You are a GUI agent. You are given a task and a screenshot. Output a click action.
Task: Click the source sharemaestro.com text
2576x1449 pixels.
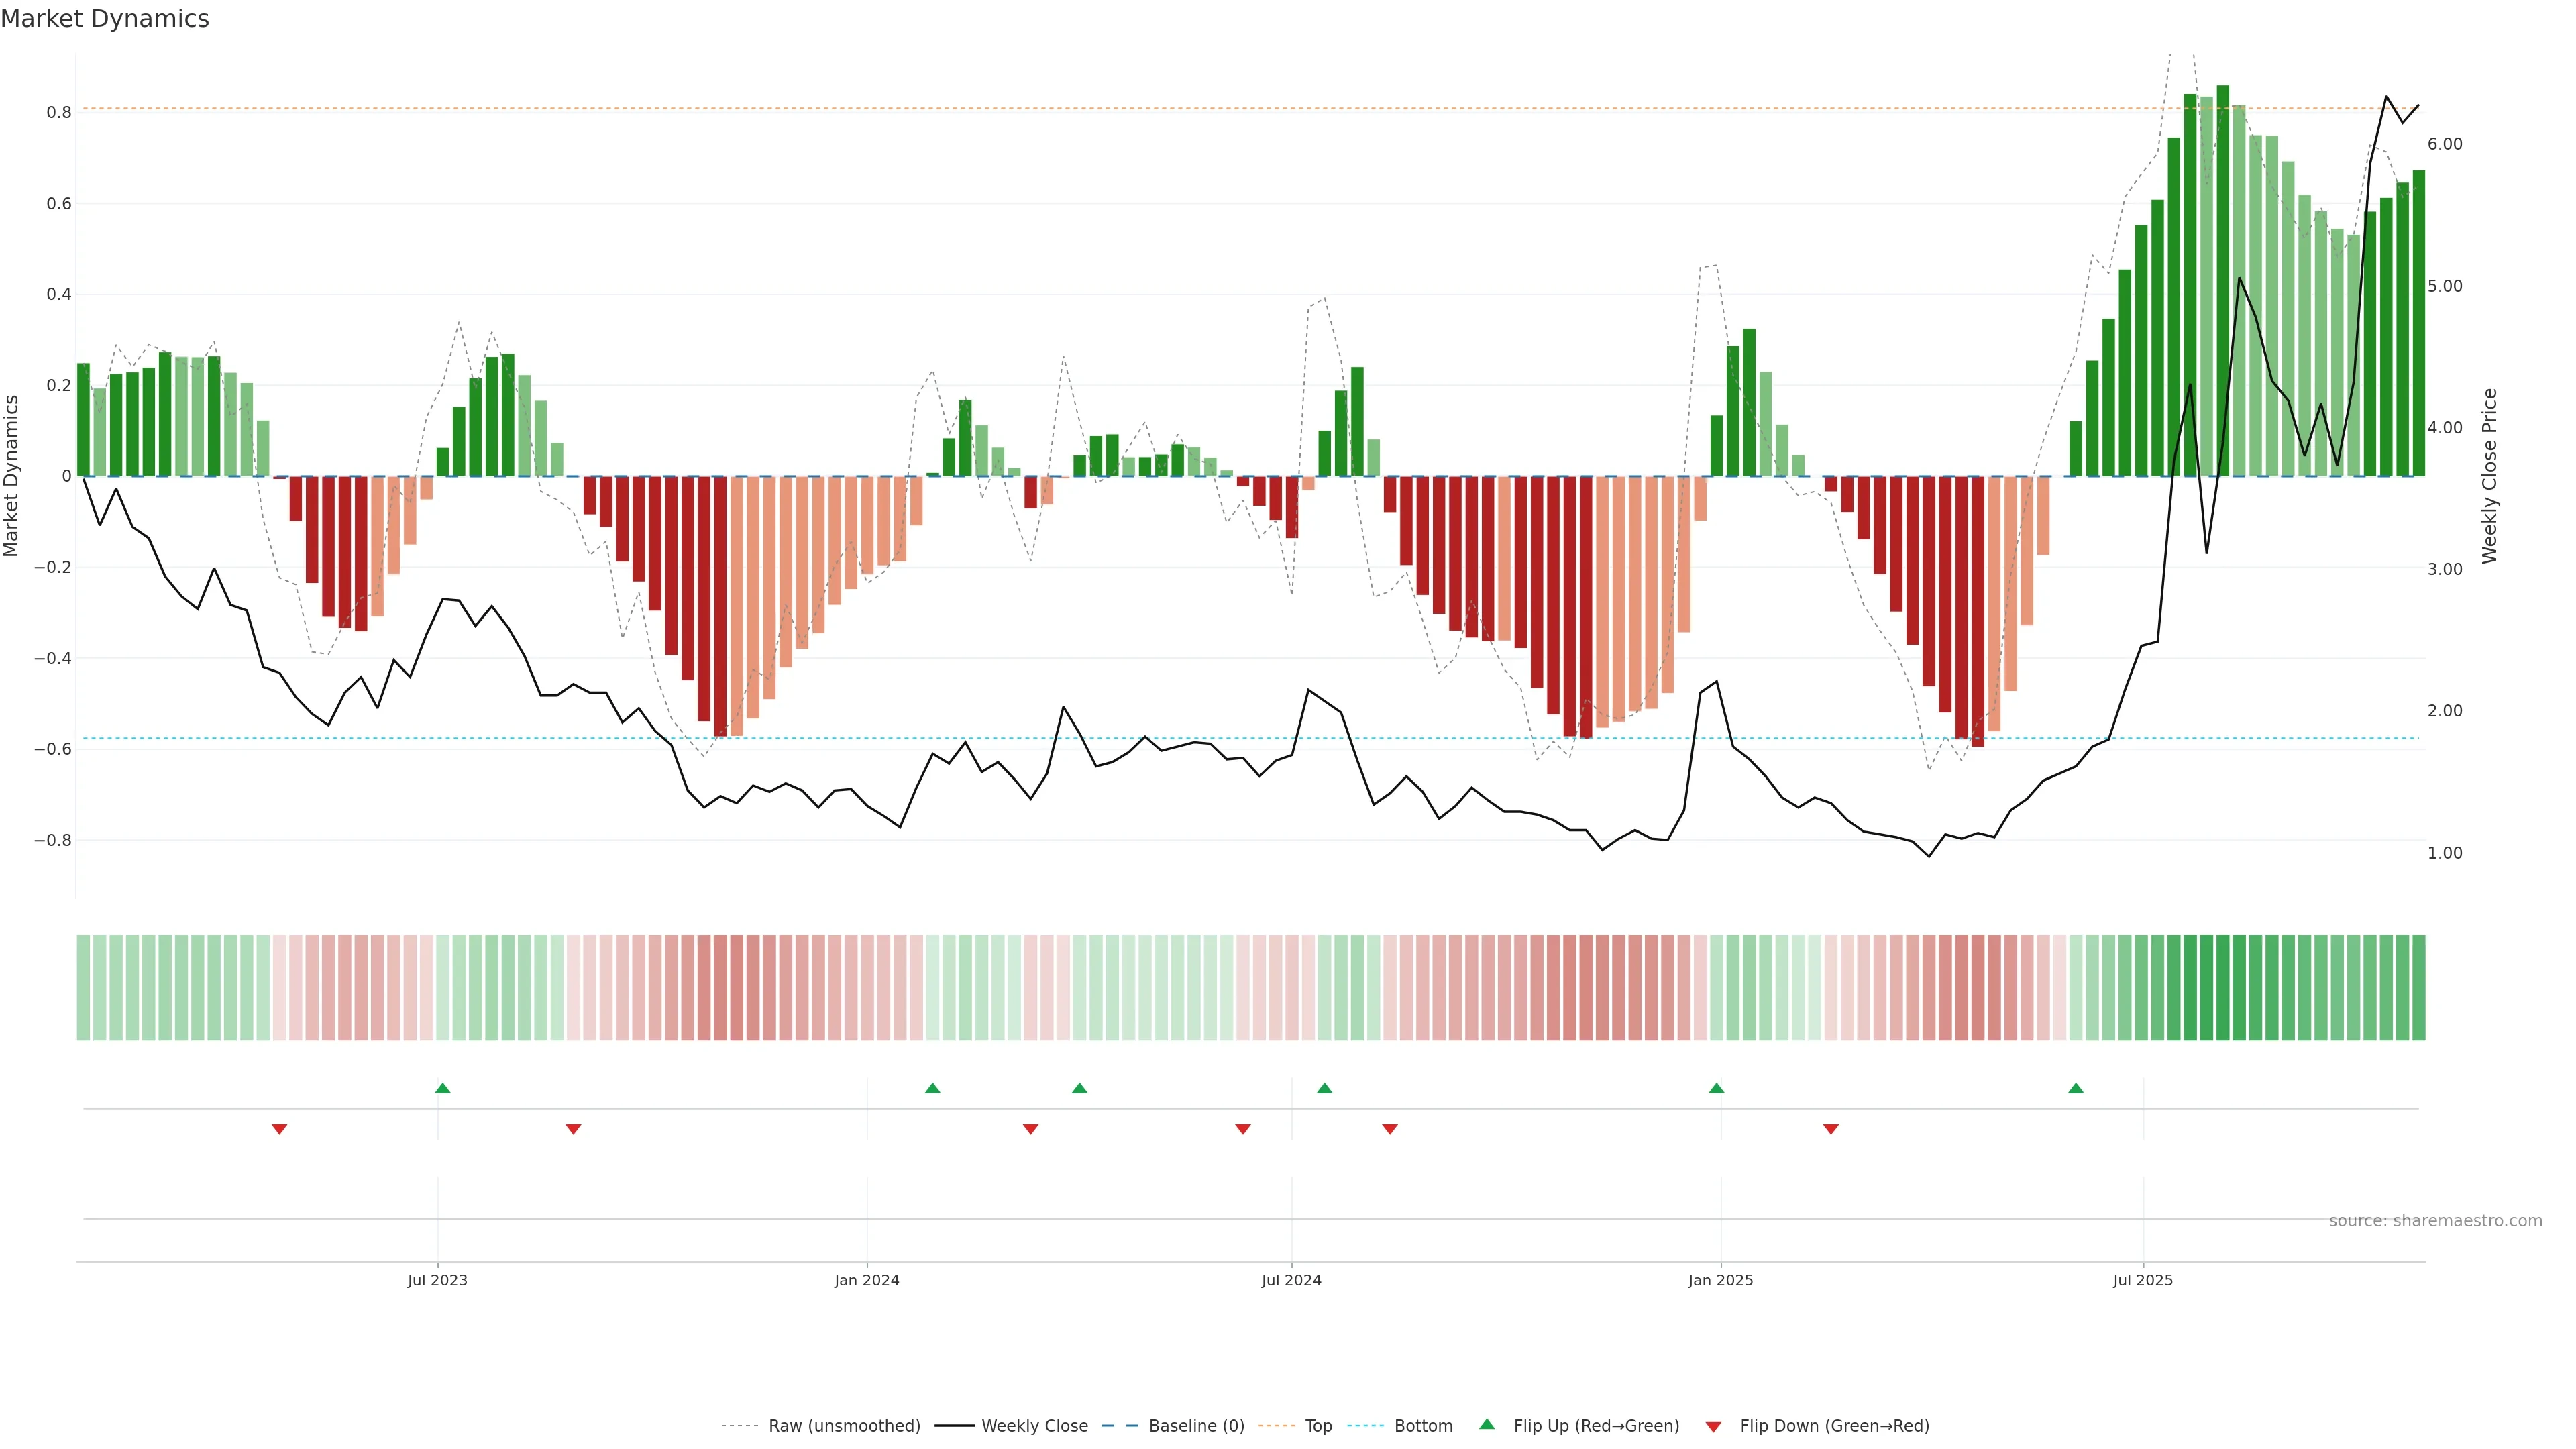tap(2435, 1220)
